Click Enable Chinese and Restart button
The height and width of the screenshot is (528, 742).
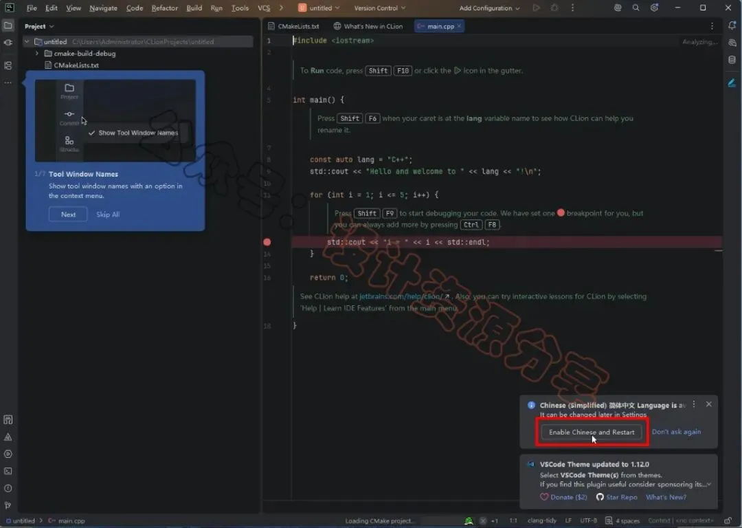pos(592,432)
